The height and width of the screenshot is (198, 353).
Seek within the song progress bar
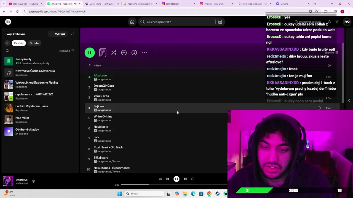point(174,185)
